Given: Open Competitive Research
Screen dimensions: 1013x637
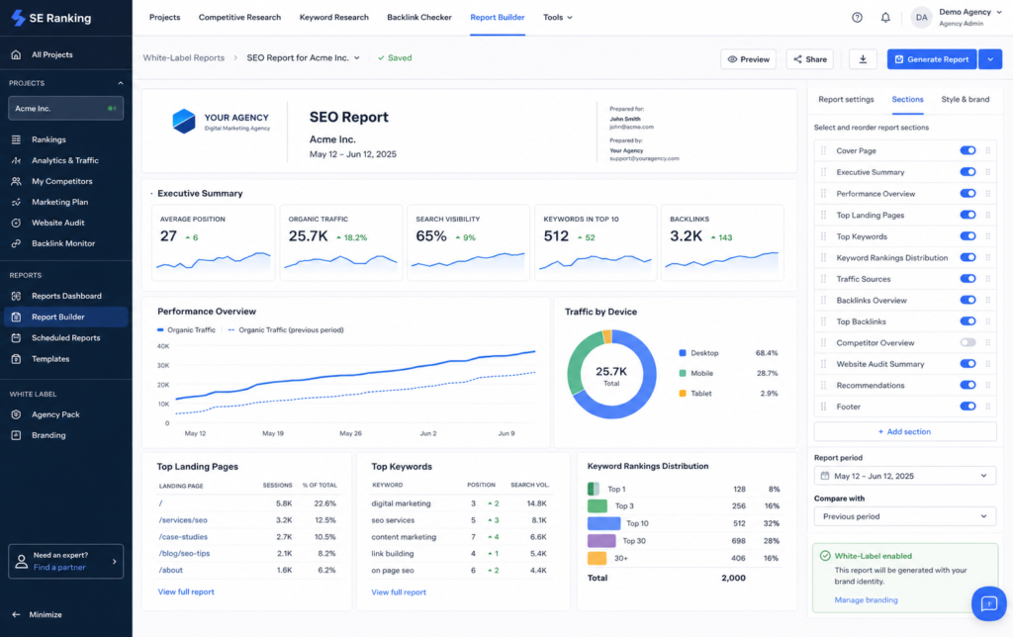Looking at the screenshot, I should coord(239,18).
